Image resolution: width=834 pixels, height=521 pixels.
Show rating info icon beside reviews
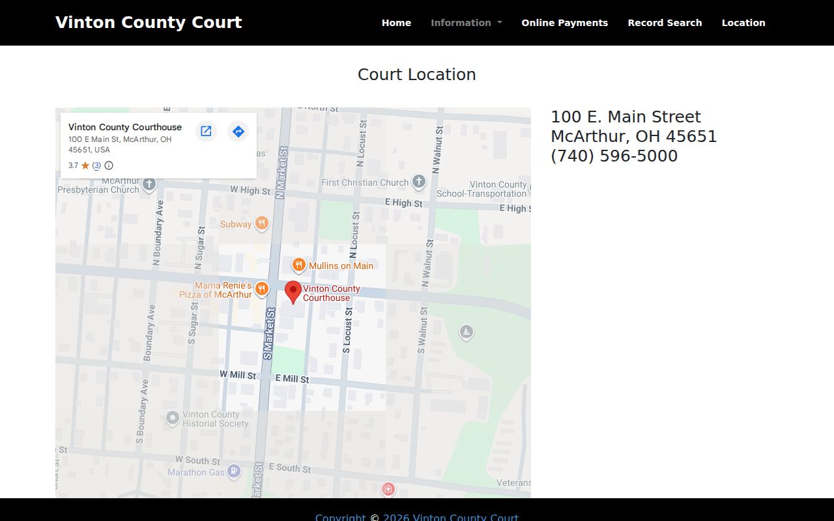click(109, 165)
